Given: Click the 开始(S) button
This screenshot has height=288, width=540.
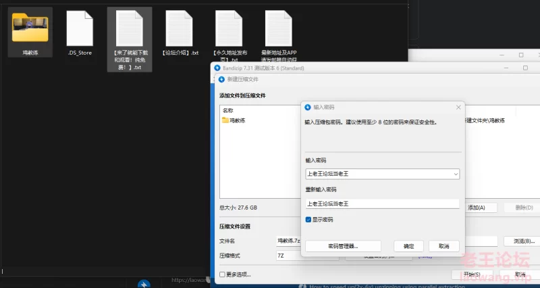Looking at the screenshot, I should (472, 274).
